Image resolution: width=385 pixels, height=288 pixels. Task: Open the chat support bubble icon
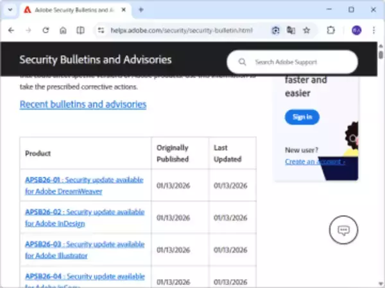point(343,231)
